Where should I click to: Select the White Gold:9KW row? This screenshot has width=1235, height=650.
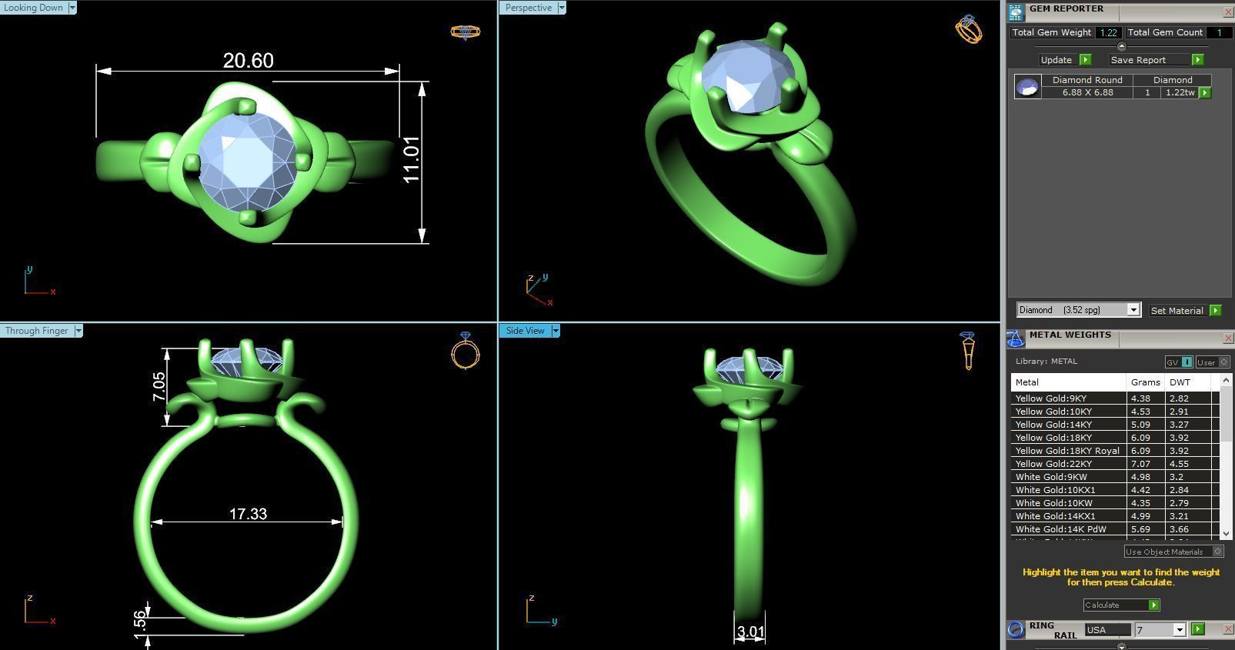click(x=1114, y=477)
